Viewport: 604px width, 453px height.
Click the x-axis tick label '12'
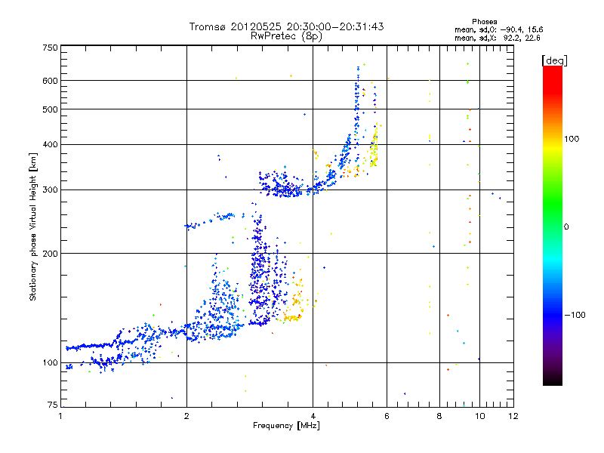coord(513,416)
